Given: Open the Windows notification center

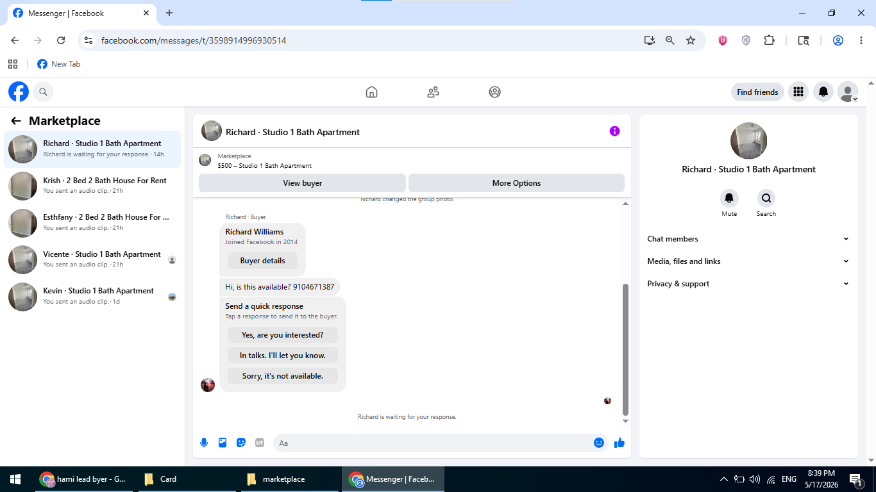Looking at the screenshot, I should coord(855,479).
